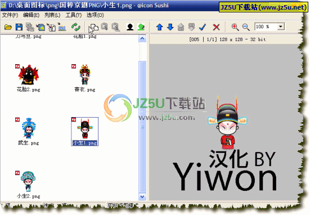Click the blue checkmark icon
This screenshot has height=215, width=310.
(x=203, y=27)
